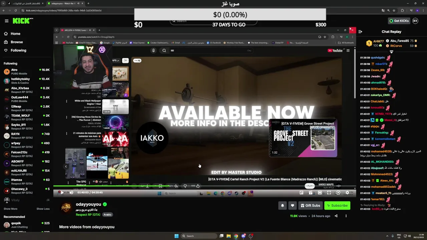Reload the browser page

(x=15, y=10)
